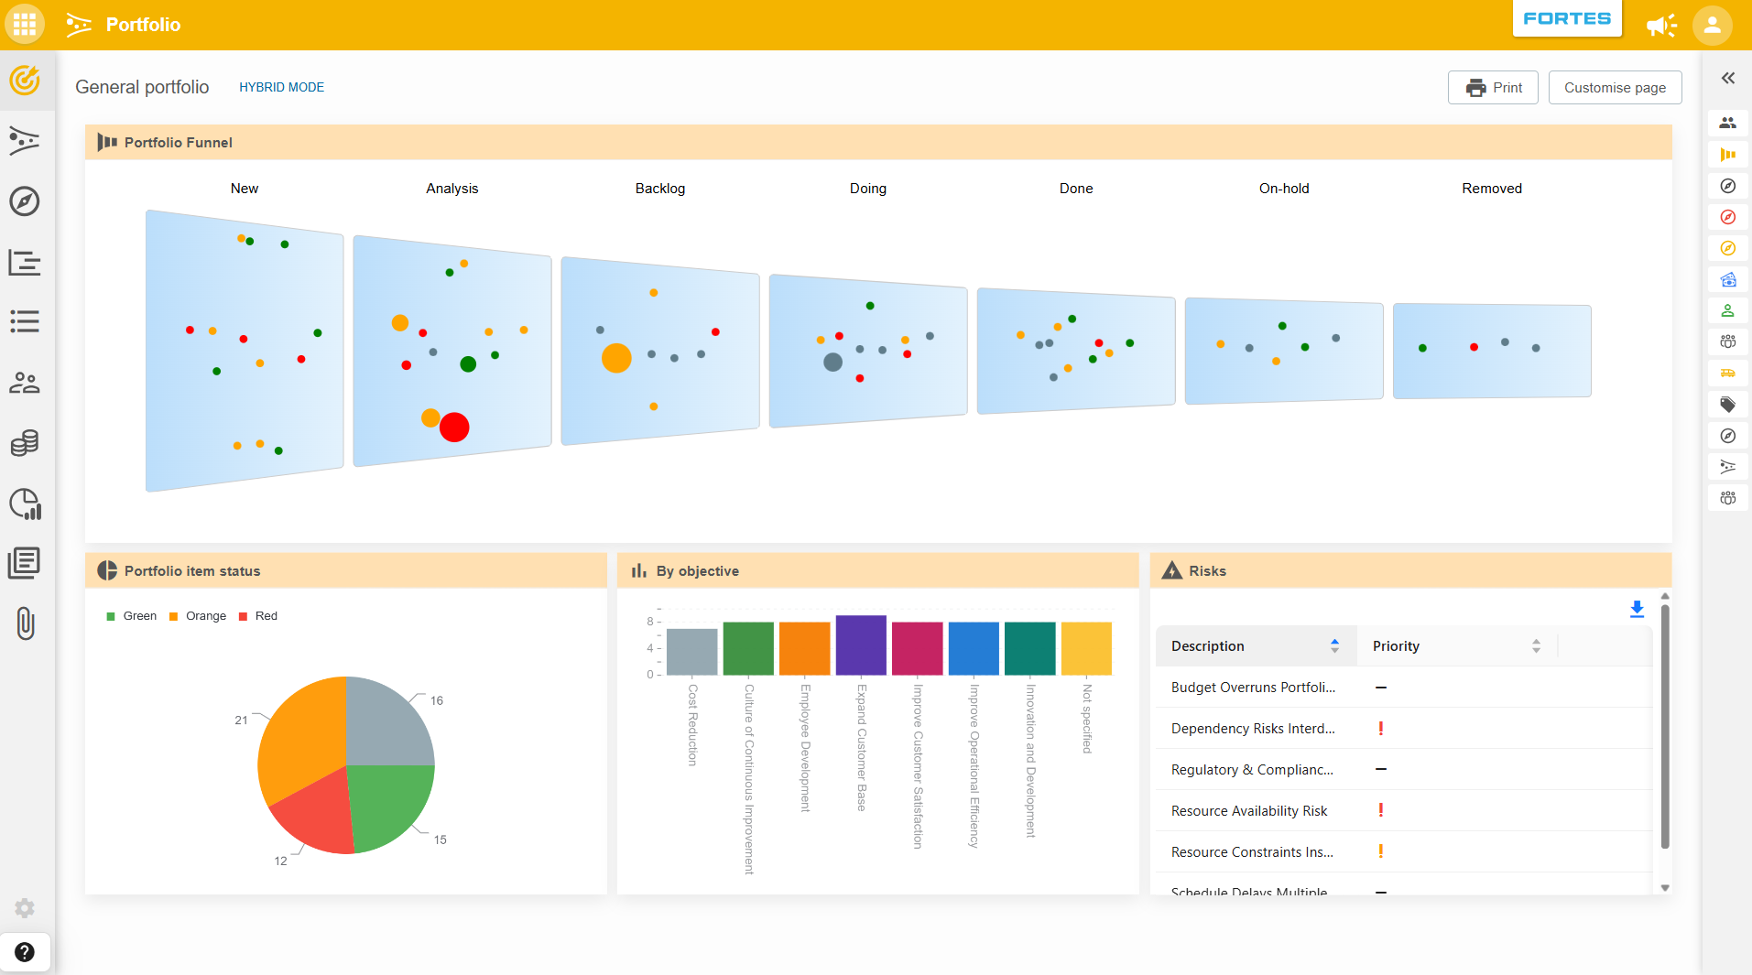
Task: Select the target dashboard icon in left sidebar
Action: 25,81
